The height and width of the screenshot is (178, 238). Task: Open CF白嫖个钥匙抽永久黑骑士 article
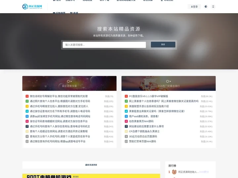(x=144, y=132)
